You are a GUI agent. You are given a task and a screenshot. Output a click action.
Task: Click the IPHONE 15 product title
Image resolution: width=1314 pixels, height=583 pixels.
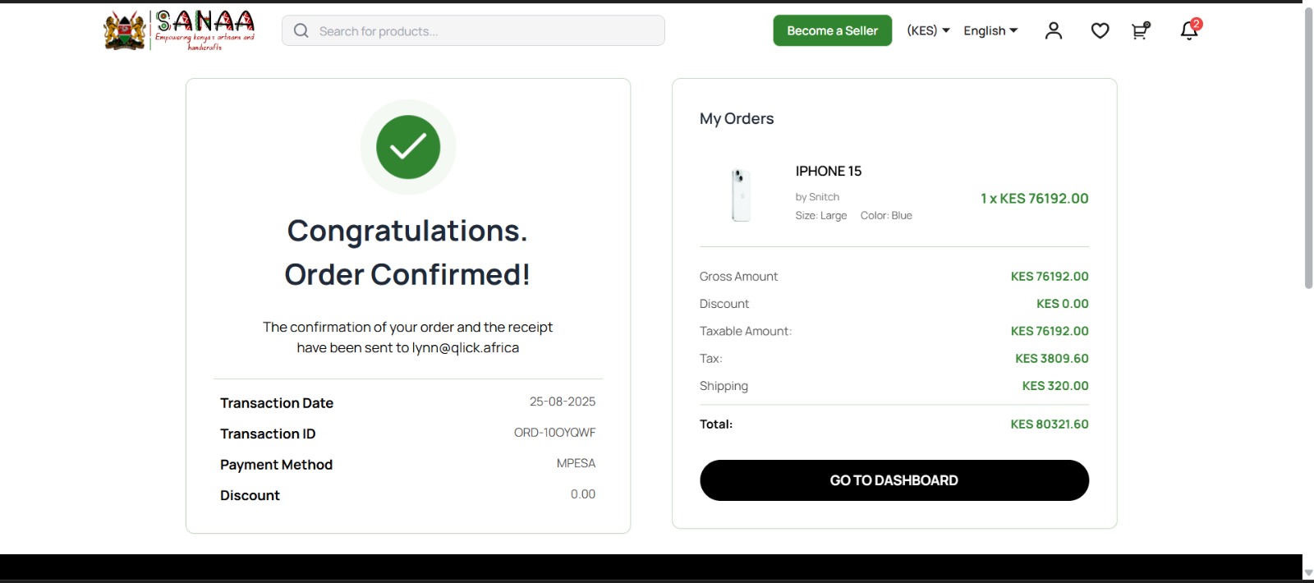[x=828, y=171]
